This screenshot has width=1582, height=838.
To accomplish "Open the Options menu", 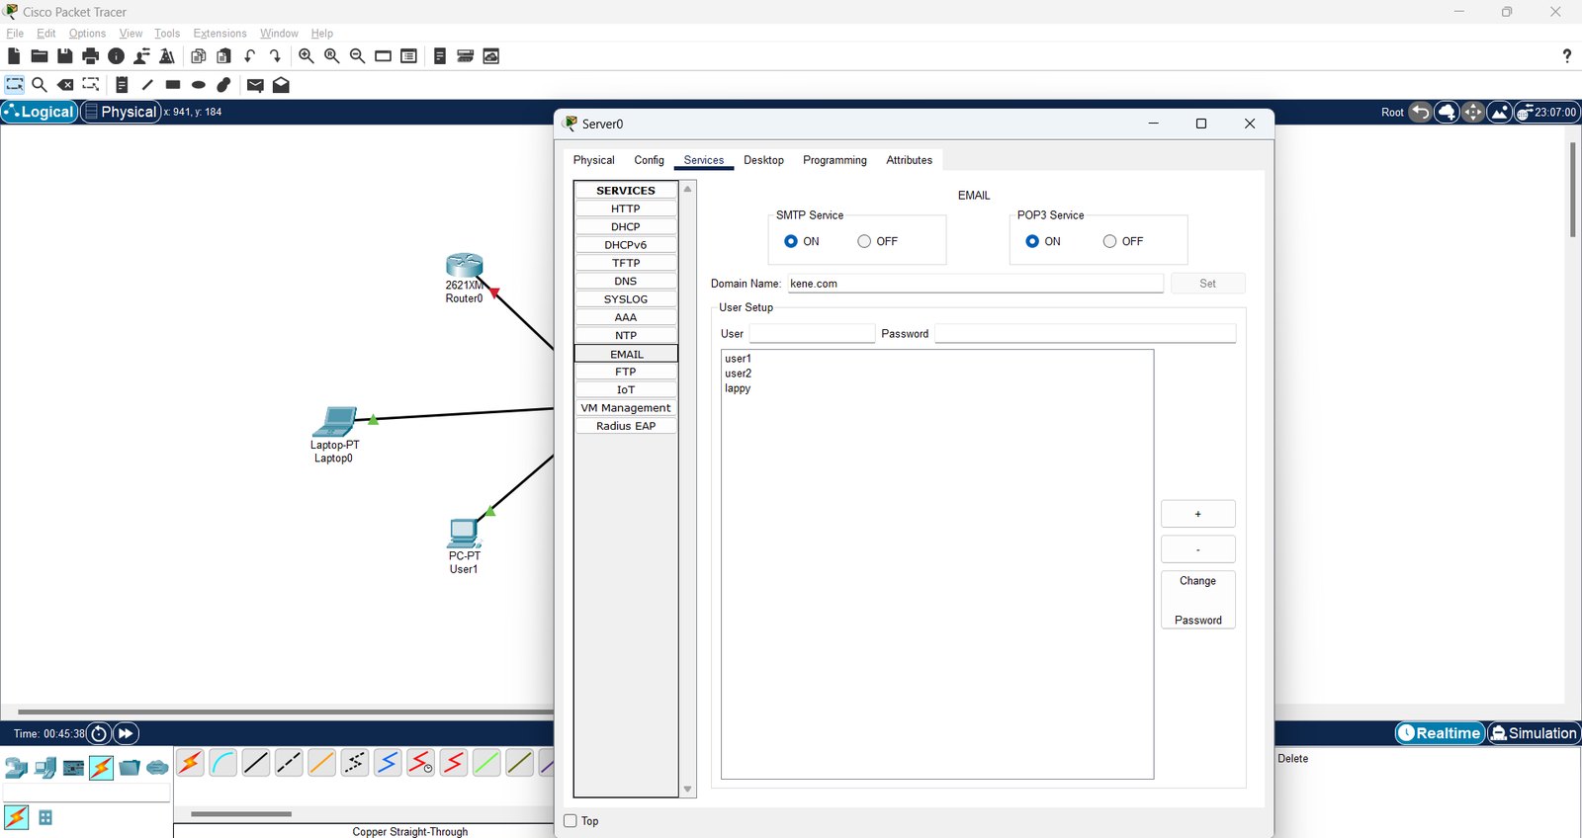I will click(87, 34).
